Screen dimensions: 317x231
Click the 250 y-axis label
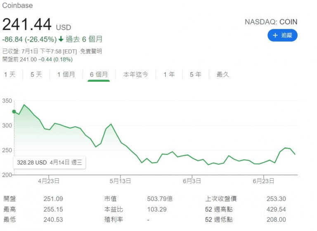click(7, 150)
